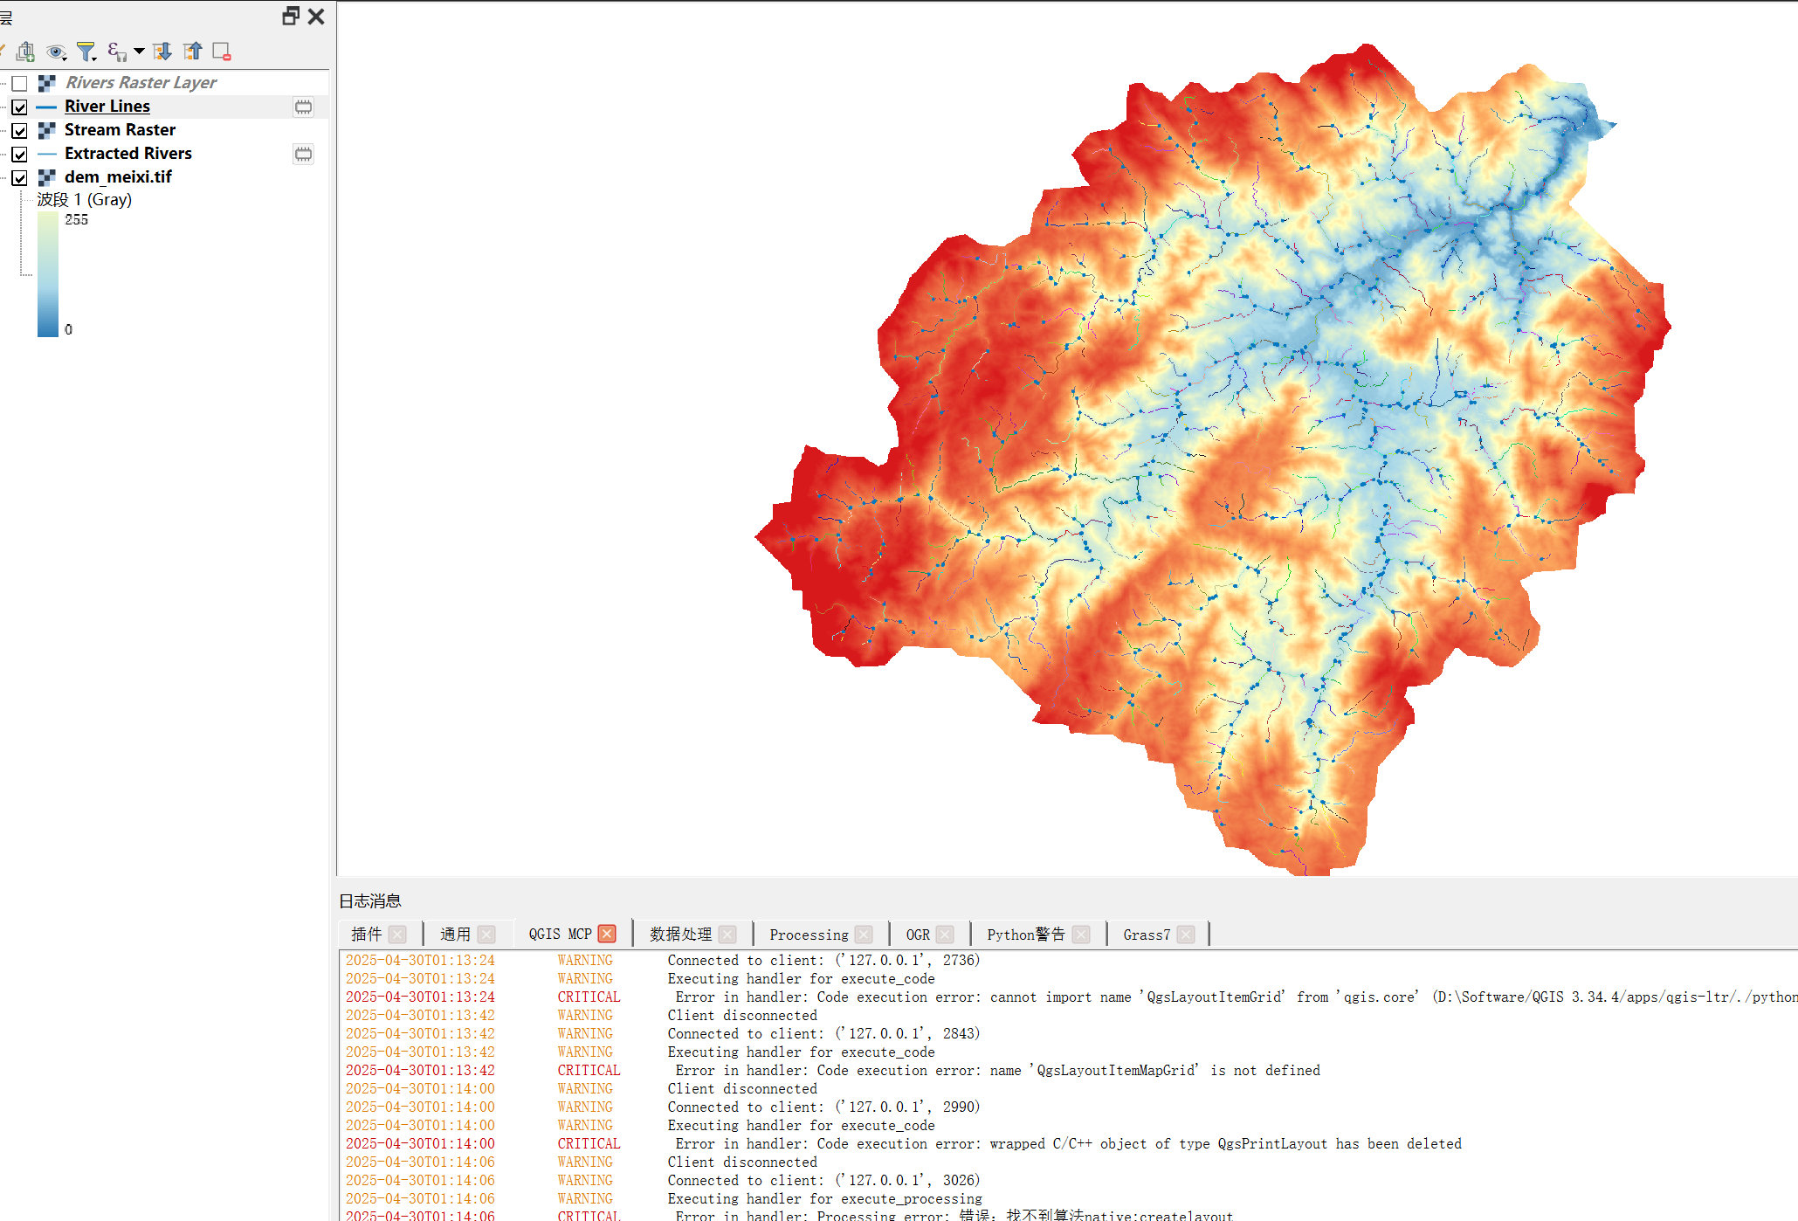Click the 日志消息 panel title
Image resolution: width=1798 pixels, height=1221 pixels.
(x=370, y=901)
